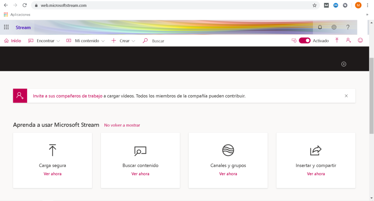
Task: Open the help question mark
Action: [348, 27]
